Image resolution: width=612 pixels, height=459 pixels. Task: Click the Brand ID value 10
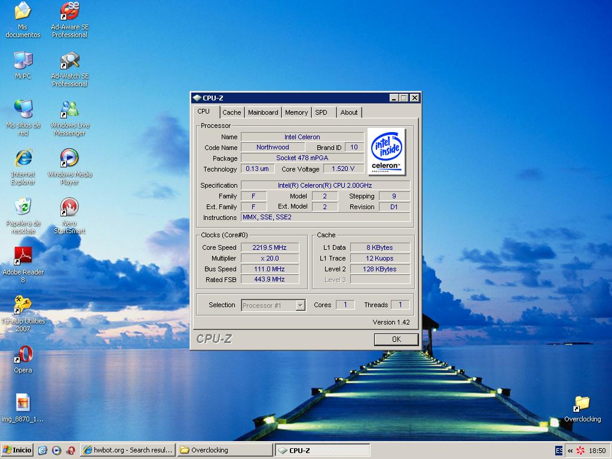pos(354,147)
